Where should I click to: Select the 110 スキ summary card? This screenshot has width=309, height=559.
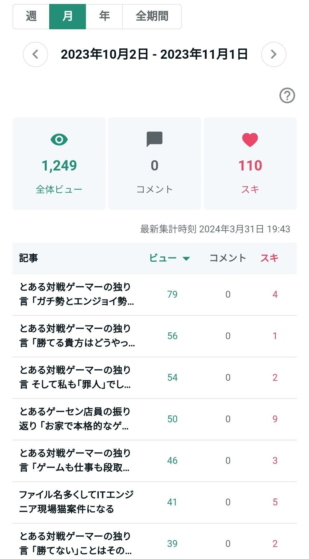250,163
